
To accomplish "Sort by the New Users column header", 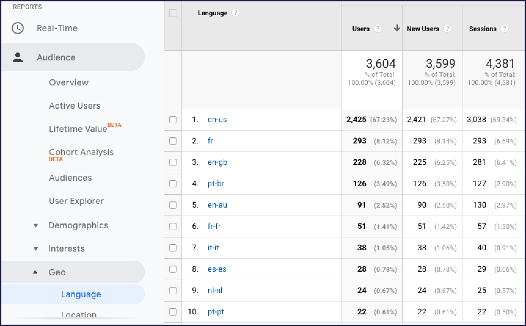I will 423,29.
